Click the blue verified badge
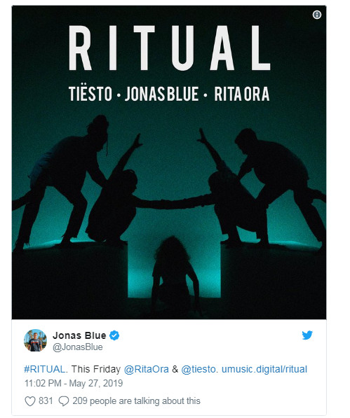Image resolution: width=350 pixels, height=418 pixels. [x=114, y=335]
